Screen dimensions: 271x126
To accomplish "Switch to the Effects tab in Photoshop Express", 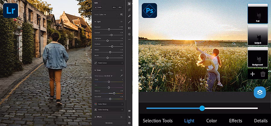I will pos(235,121).
